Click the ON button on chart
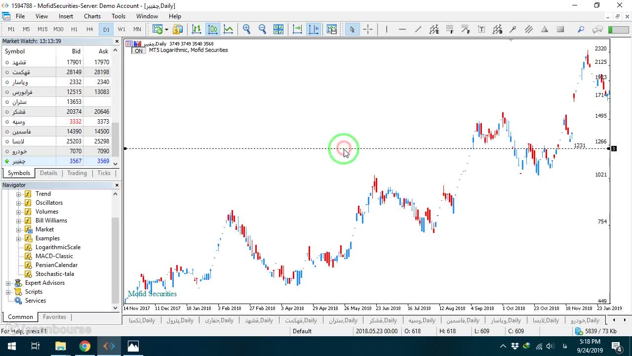This screenshot has width=632, height=356. pos(139,51)
